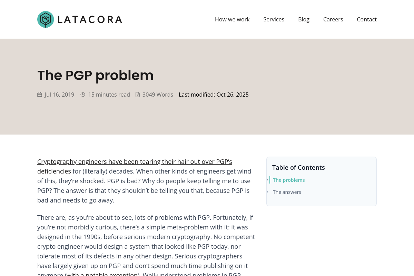Click the Latacora hexagon logo icon
The width and height of the screenshot is (414, 276).
pos(46,19)
